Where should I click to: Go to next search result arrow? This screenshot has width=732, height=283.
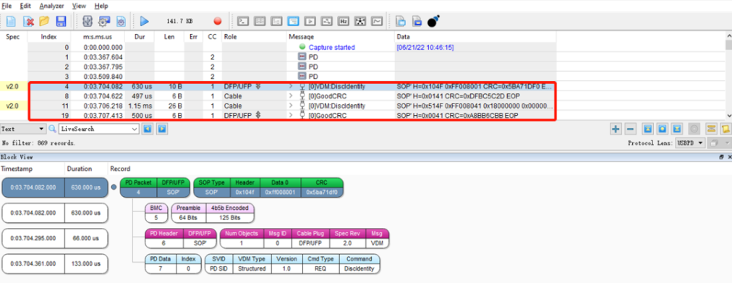point(161,129)
